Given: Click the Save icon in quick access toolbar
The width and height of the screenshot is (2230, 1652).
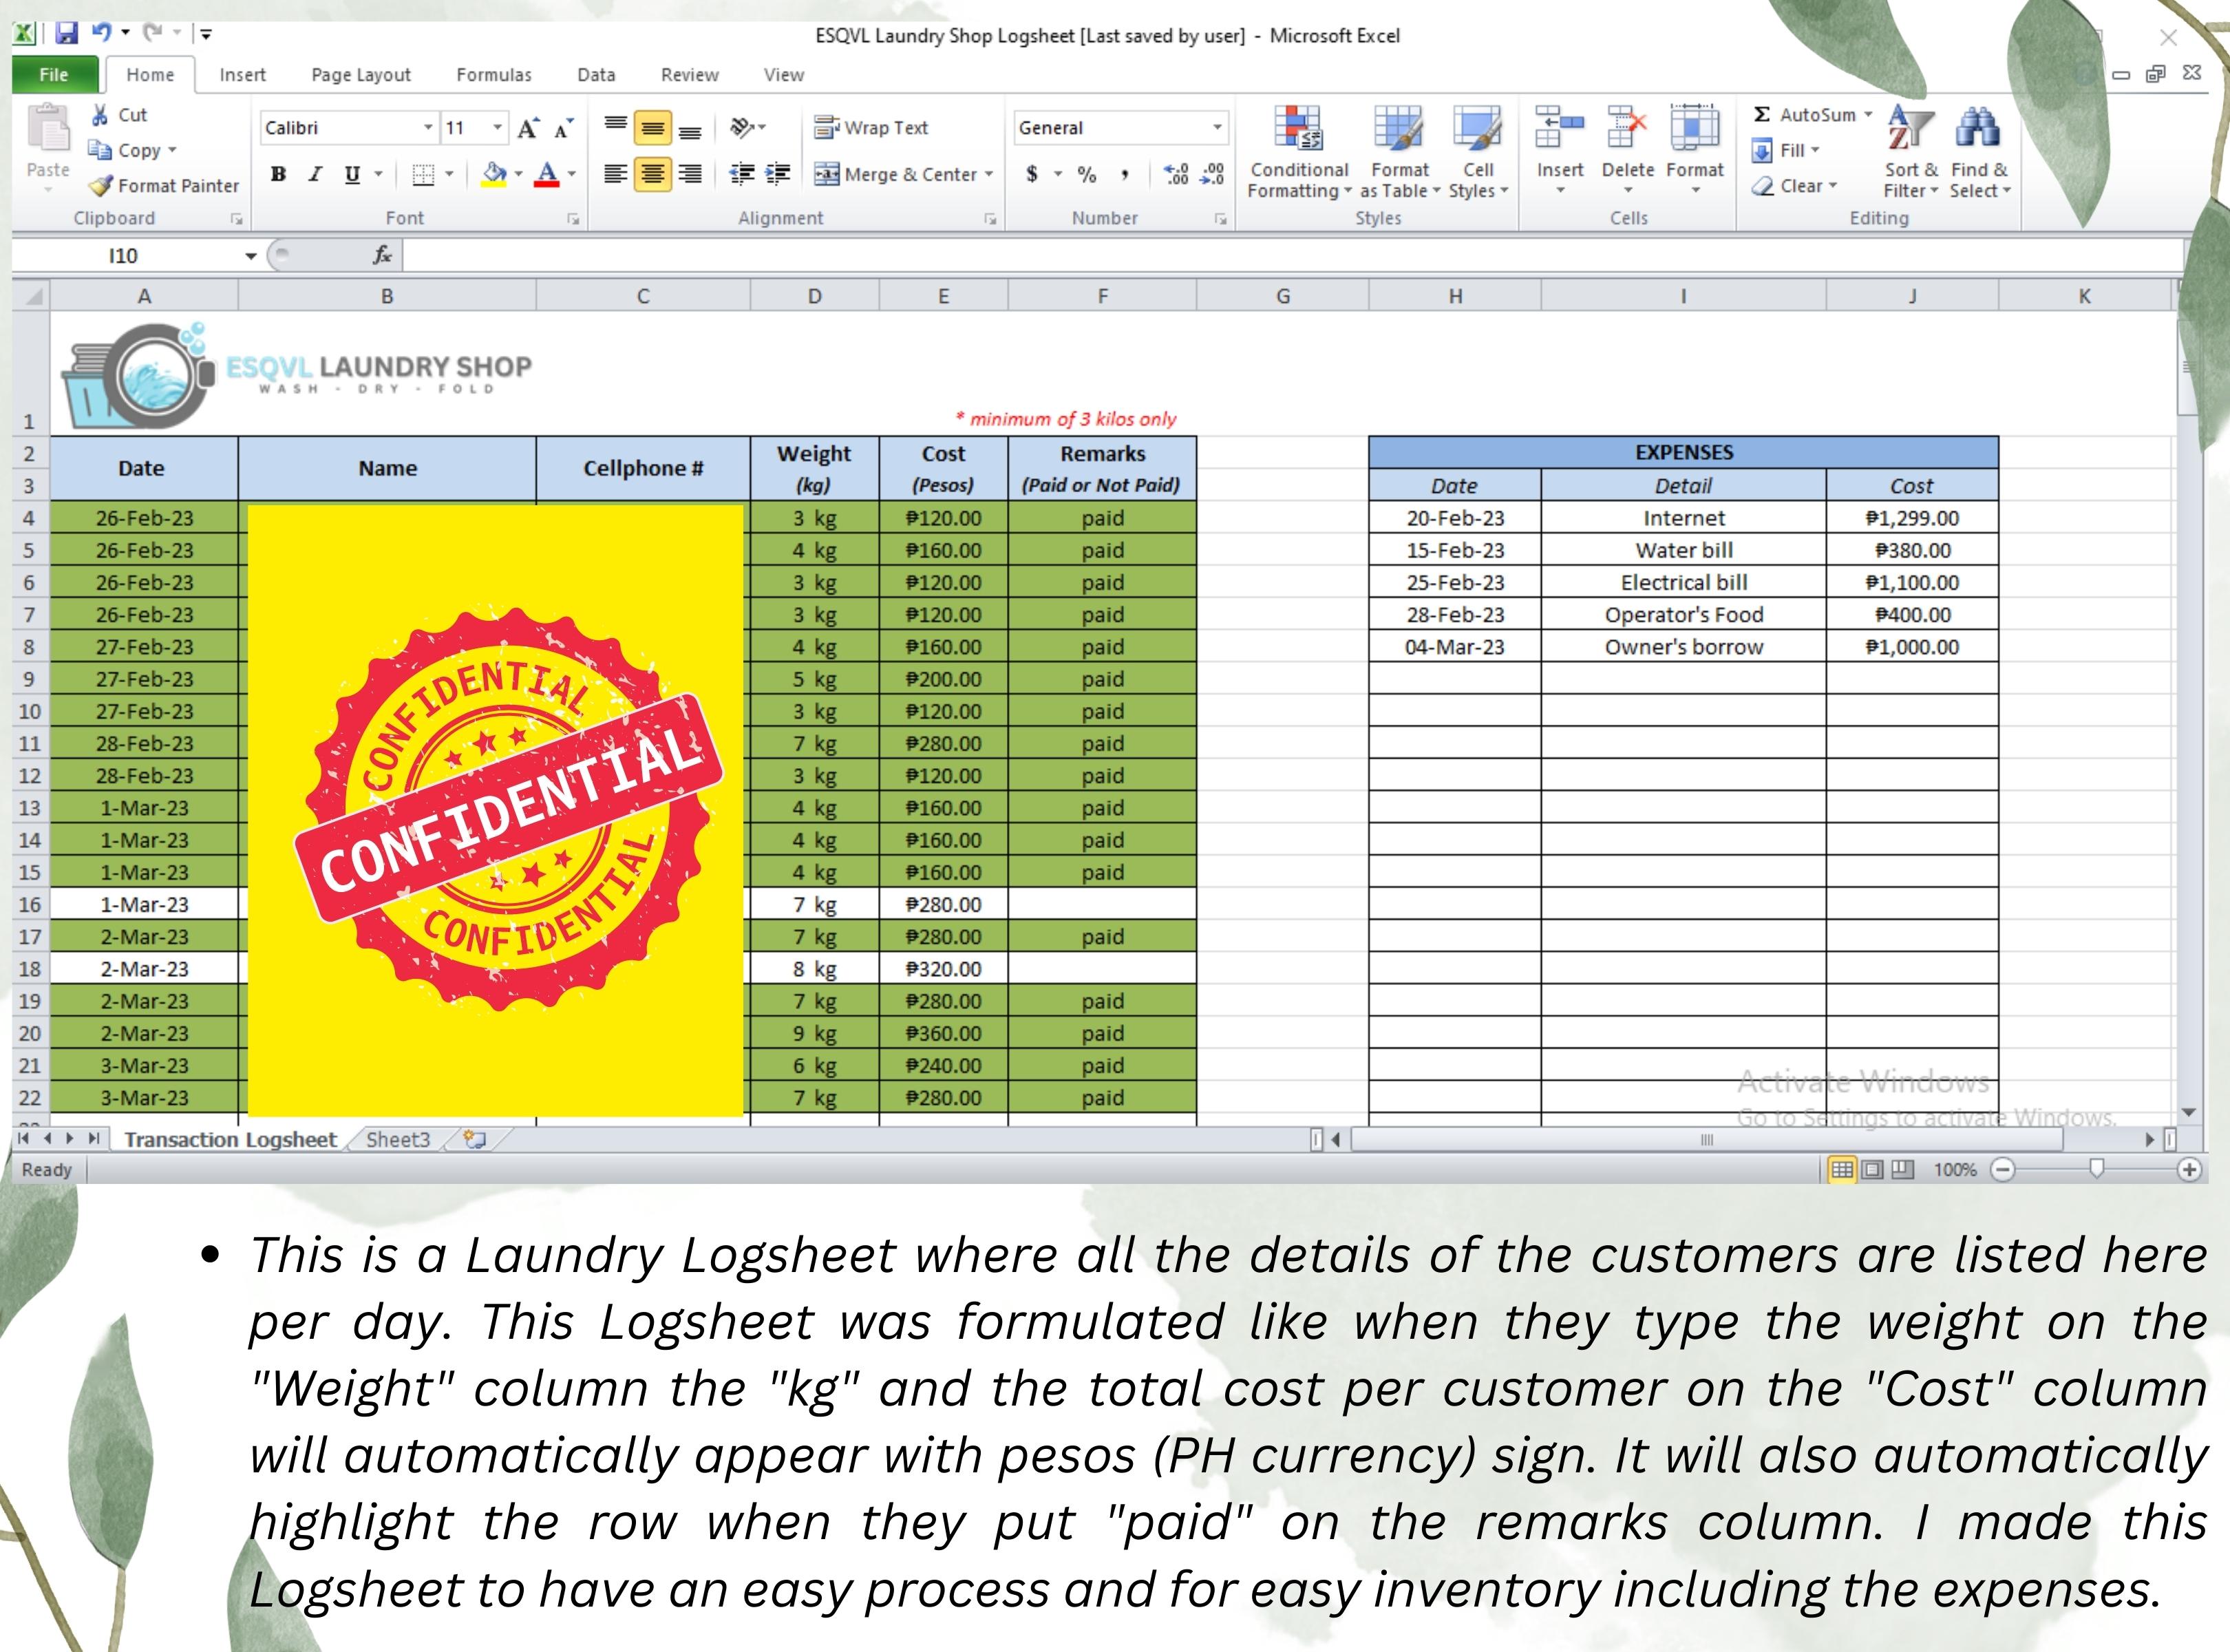Looking at the screenshot, I should (66, 34).
